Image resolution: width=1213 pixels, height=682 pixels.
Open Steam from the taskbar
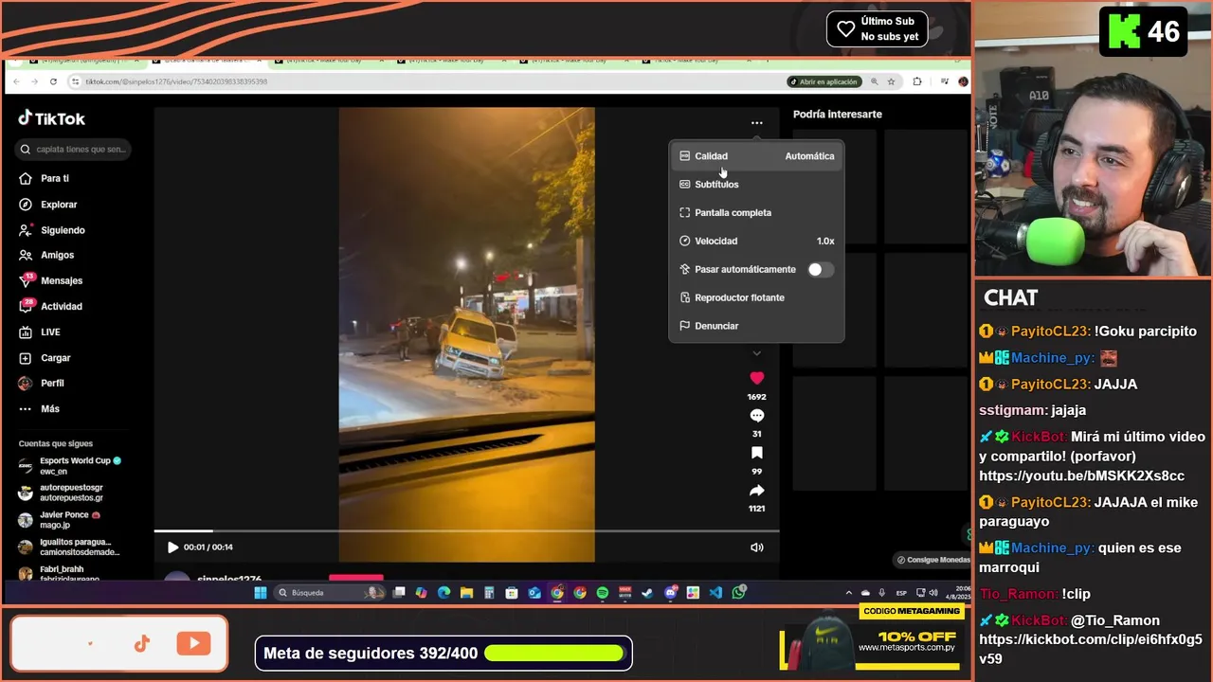(647, 593)
